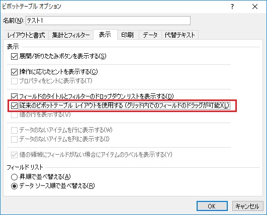Uncheck 展開/折りたたみボタンを表示する checkbox

coord(14,56)
